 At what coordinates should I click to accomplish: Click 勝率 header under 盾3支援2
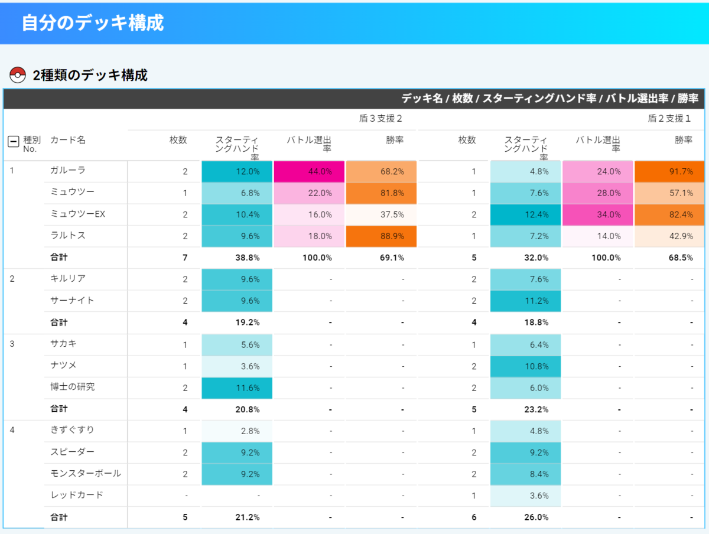click(x=394, y=140)
